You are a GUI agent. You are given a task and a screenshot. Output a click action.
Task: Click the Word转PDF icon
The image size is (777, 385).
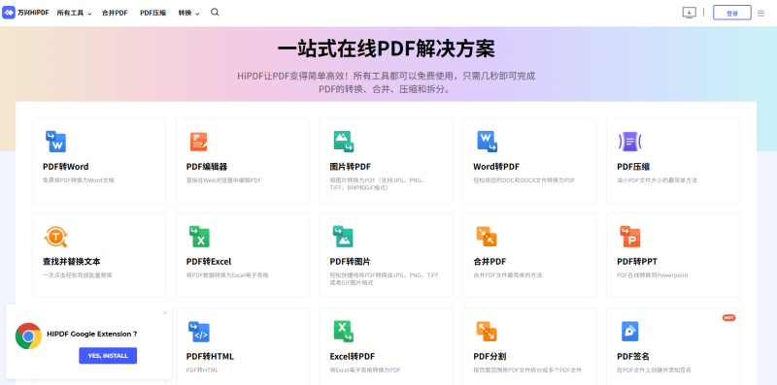pos(487,142)
